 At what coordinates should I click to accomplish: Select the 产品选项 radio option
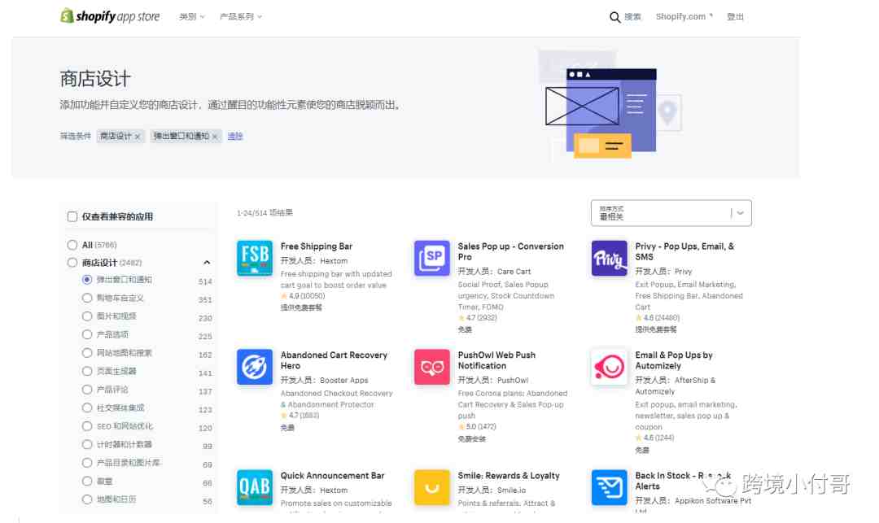[x=87, y=334]
